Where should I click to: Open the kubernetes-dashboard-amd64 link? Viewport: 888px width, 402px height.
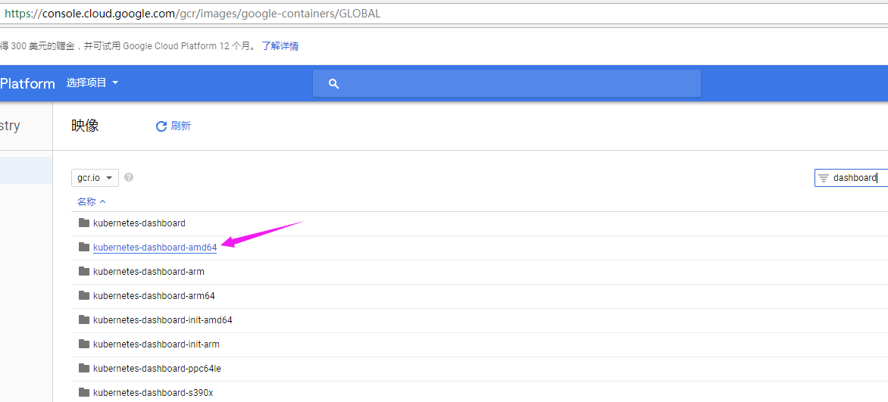(x=155, y=247)
